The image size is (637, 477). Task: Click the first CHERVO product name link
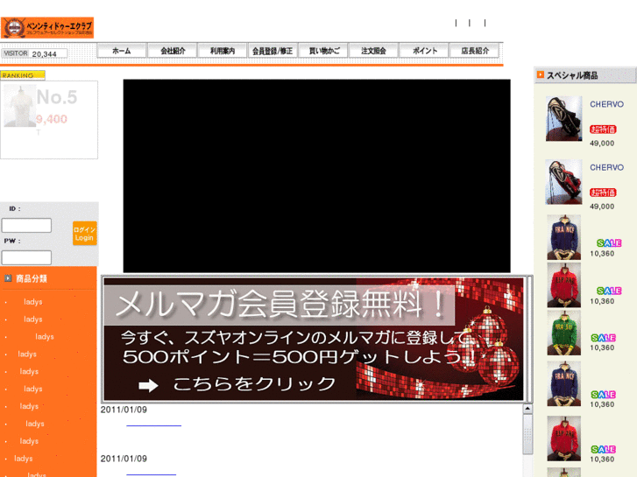pyautogui.click(x=606, y=104)
